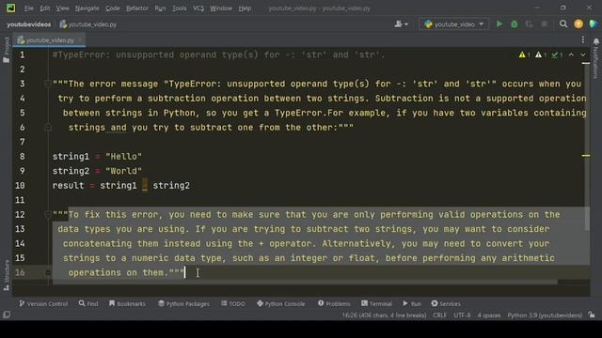
Task: Go to previous highlighted error arrow
Action: [x=571, y=55]
